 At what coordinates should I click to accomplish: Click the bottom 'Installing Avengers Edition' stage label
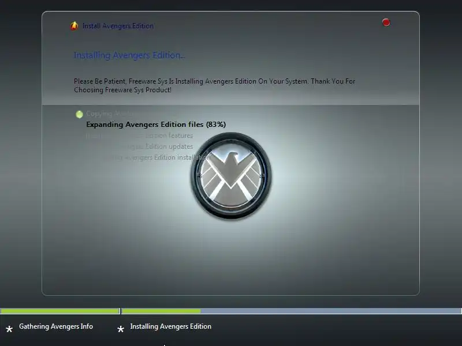170,326
